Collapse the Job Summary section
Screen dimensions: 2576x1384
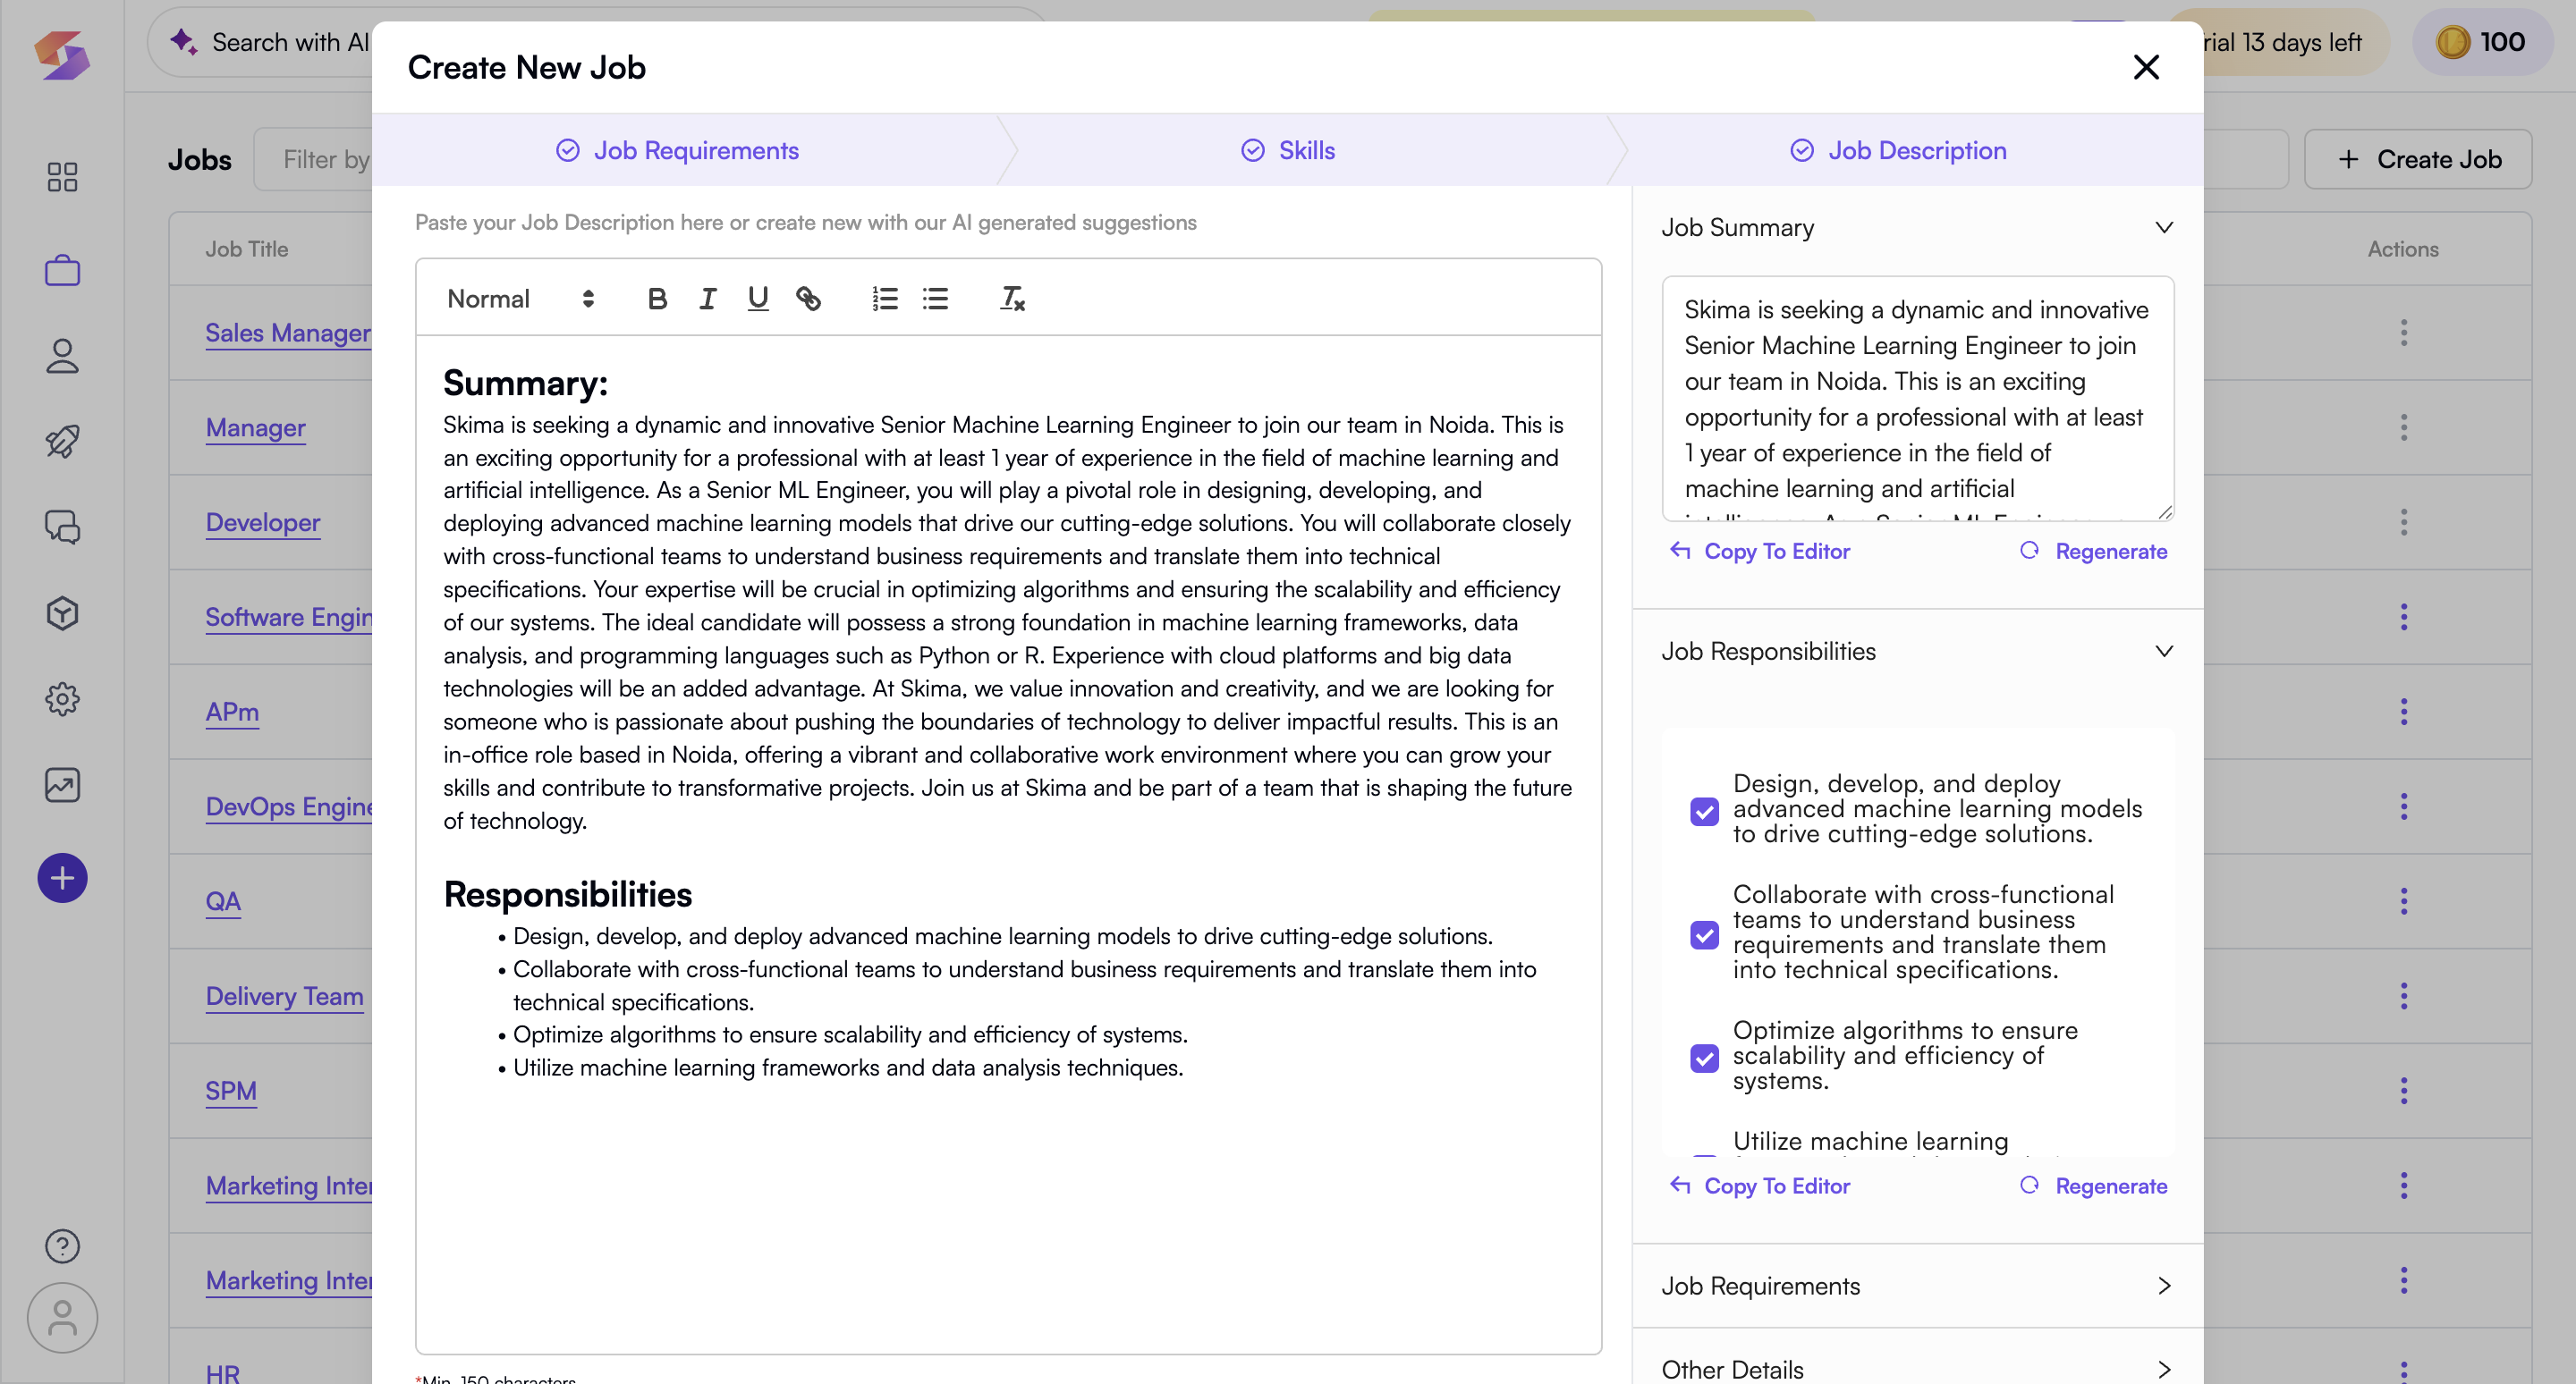tap(2164, 228)
